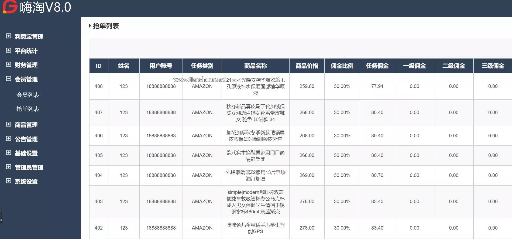Go to 抢单列表 submenu link

click(x=28, y=109)
